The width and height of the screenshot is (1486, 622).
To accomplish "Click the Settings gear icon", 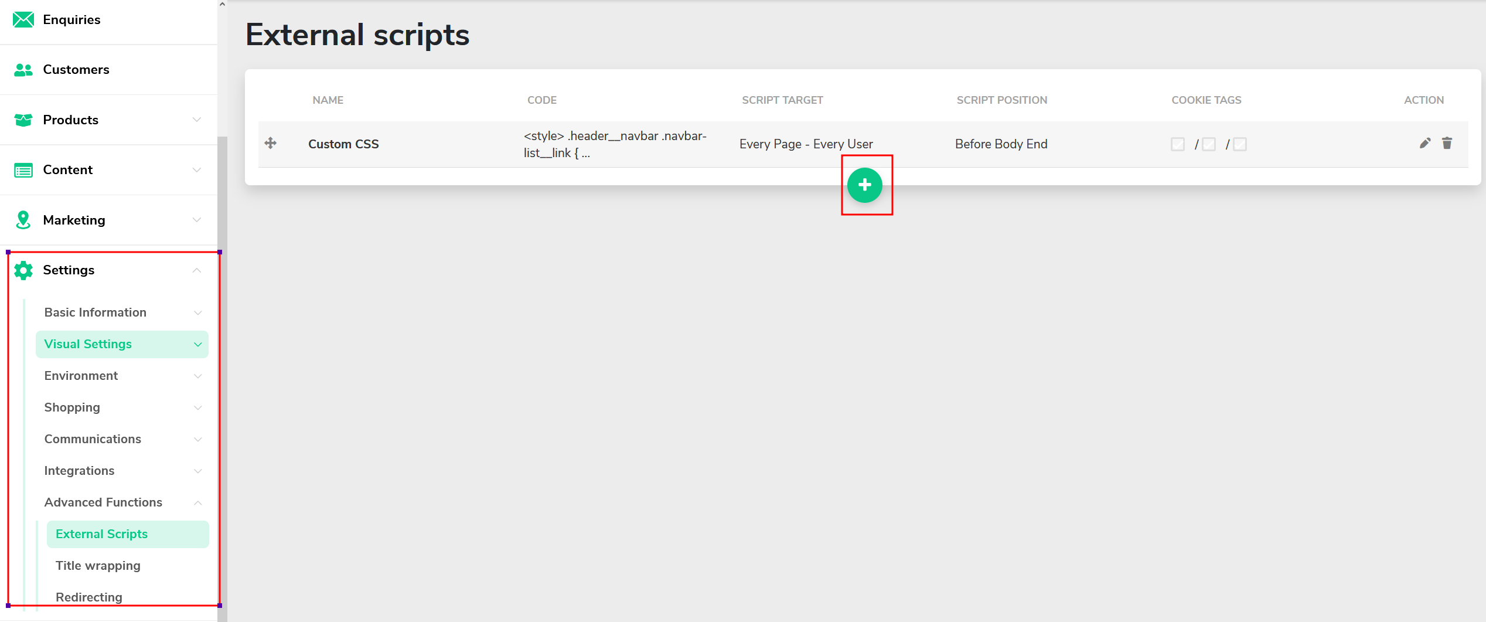I will 23,270.
